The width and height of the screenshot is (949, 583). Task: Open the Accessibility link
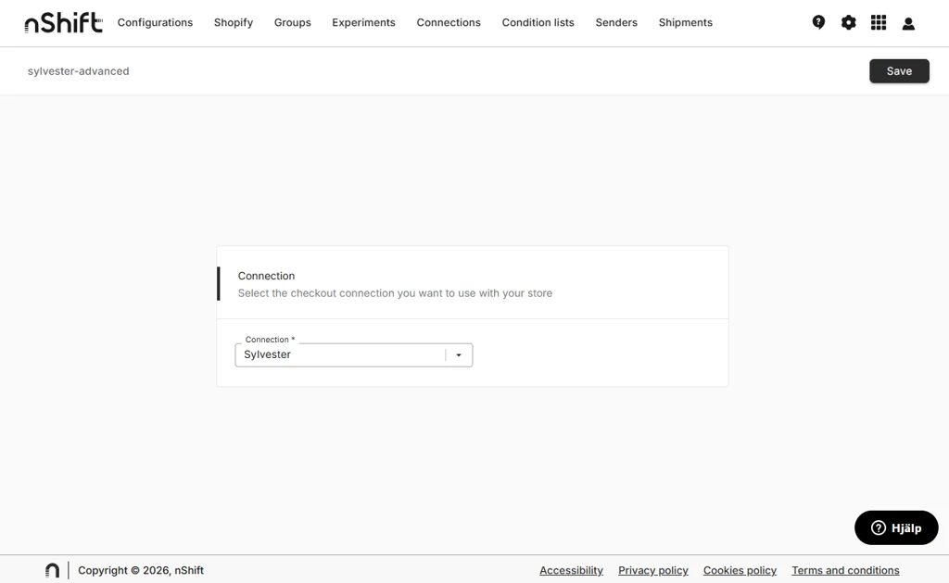pos(571,570)
